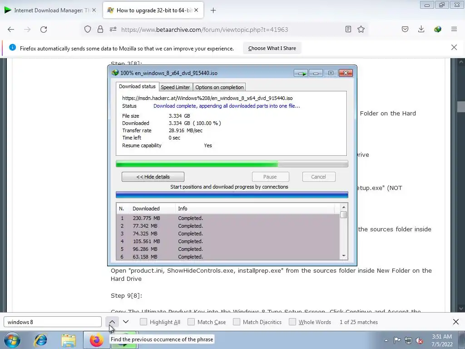This screenshot has width=465, height=349.
Task: Switch to Firefox taskbar button
Action: tap(96, 340)
